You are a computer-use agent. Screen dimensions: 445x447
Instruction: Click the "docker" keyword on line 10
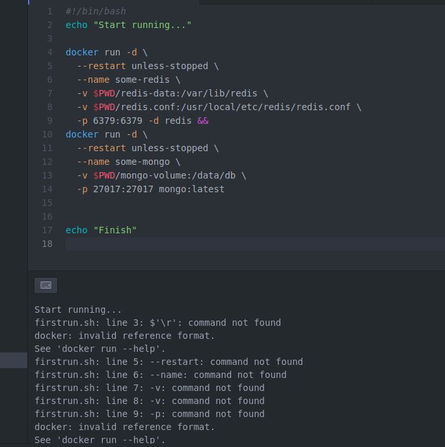[x=82, y=134]
